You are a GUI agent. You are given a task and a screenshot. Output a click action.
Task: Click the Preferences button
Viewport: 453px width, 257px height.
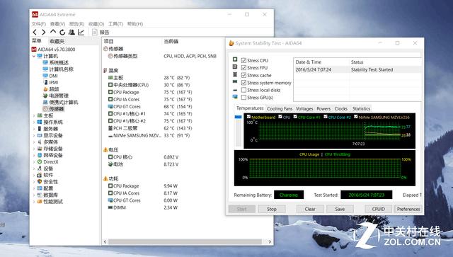(408, 209)
